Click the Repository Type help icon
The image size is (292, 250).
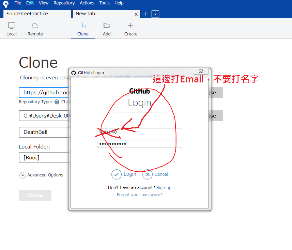click(57, 102)
